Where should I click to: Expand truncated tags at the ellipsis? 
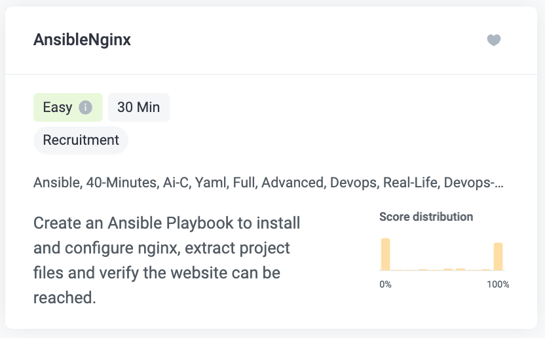point(498,183)
